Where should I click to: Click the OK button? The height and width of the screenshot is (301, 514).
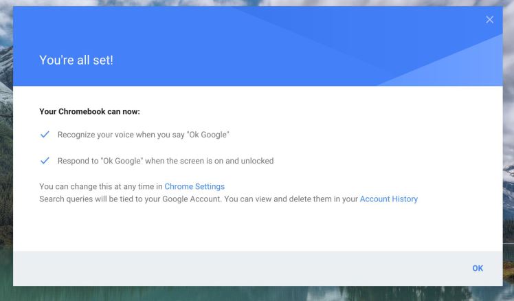pos(477,268)
